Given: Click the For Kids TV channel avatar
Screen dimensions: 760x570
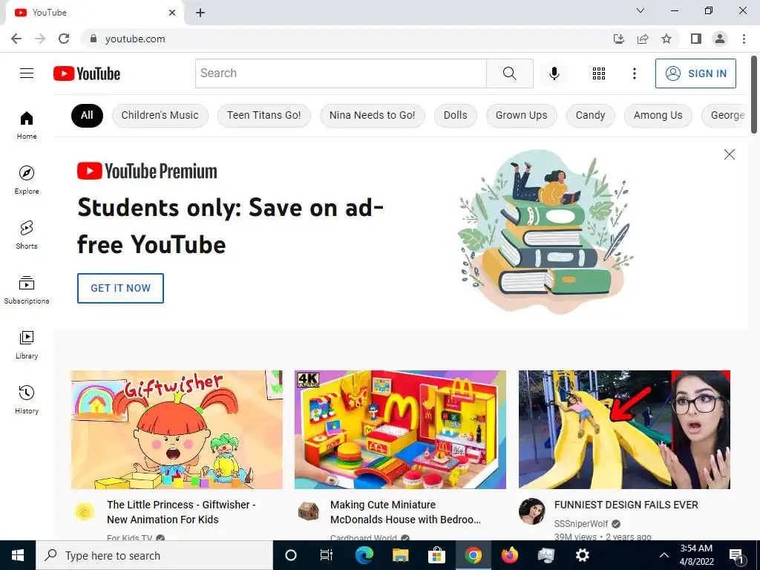Looking at the screenshot, I should [85, 511].
